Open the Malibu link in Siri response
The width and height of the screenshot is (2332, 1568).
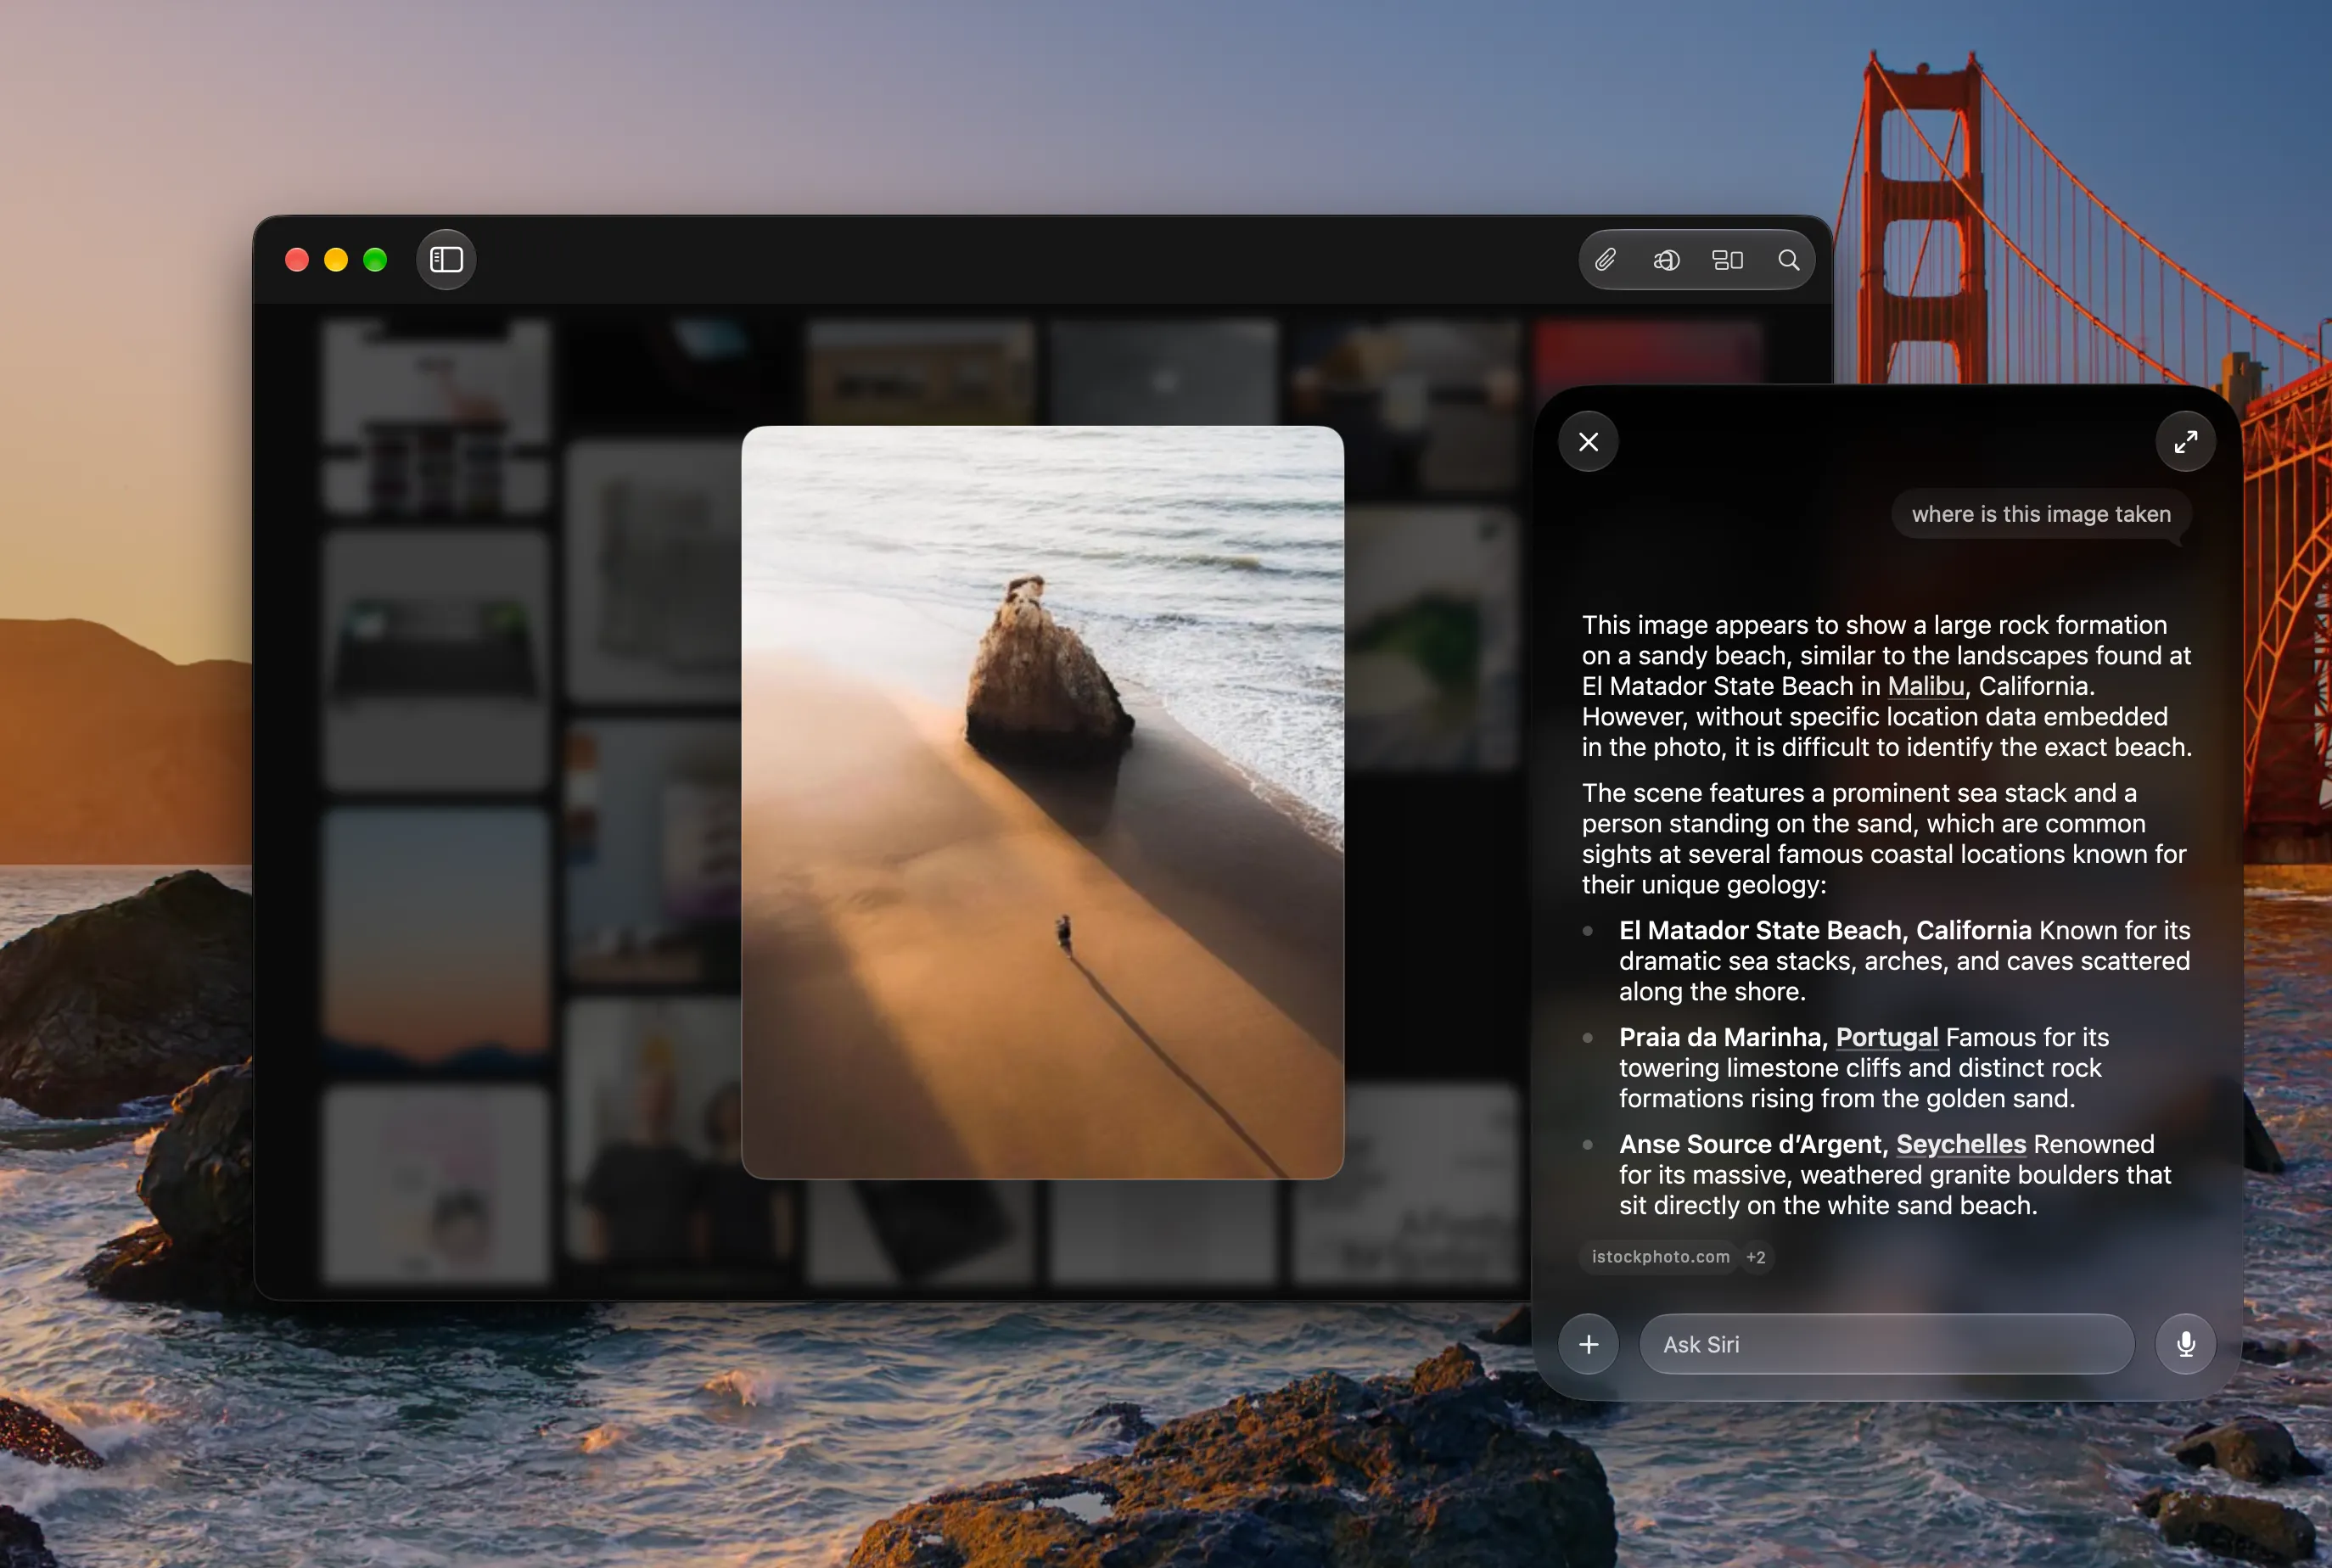point(1925,686)
